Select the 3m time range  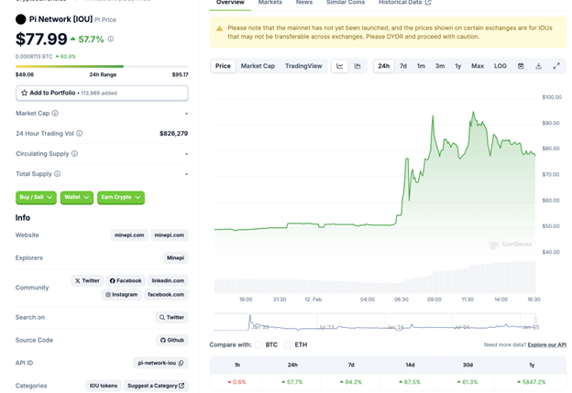(x=440, y=66)
